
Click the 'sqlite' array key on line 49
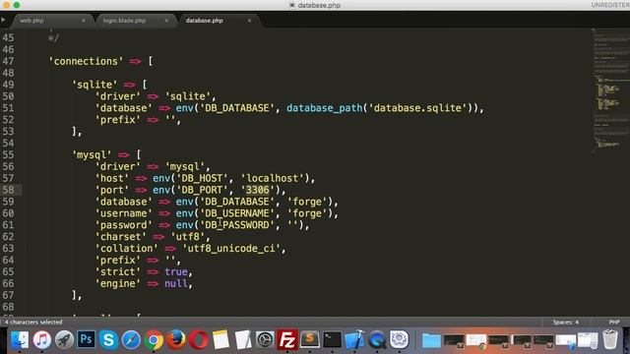(94, 85)
